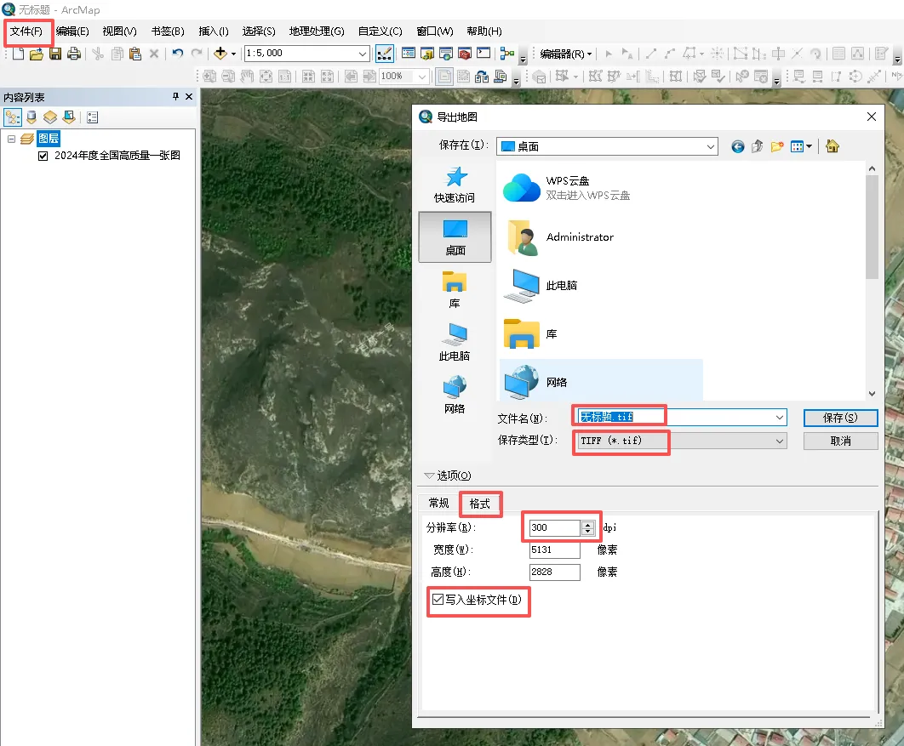
Task: Open the 保存类型 TIFF dropdown
Action: coord(780,441)
